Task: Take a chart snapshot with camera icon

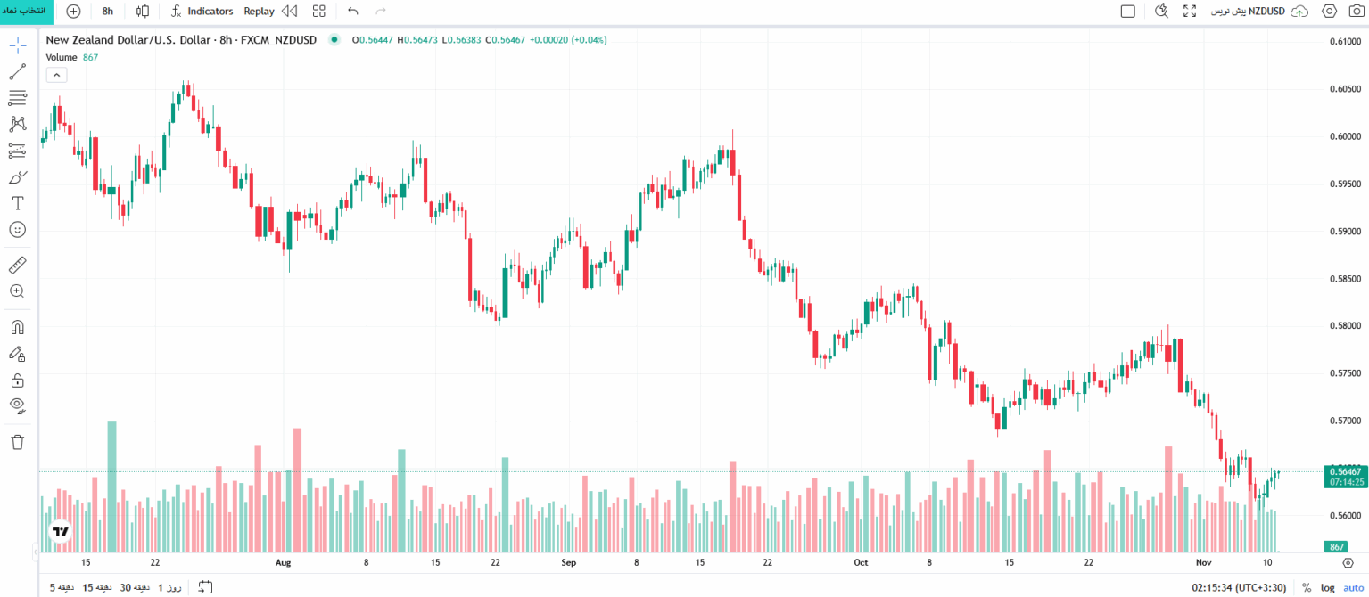Action: click(x=1356, y=11)
